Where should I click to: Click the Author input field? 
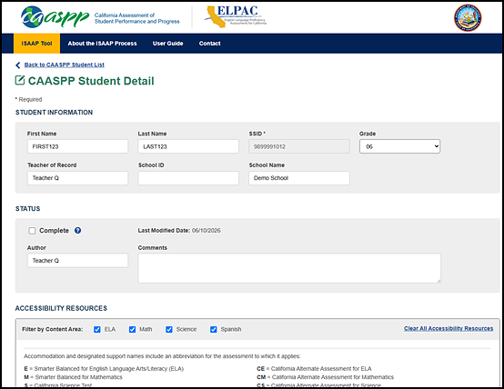click(x=77, y=261)
